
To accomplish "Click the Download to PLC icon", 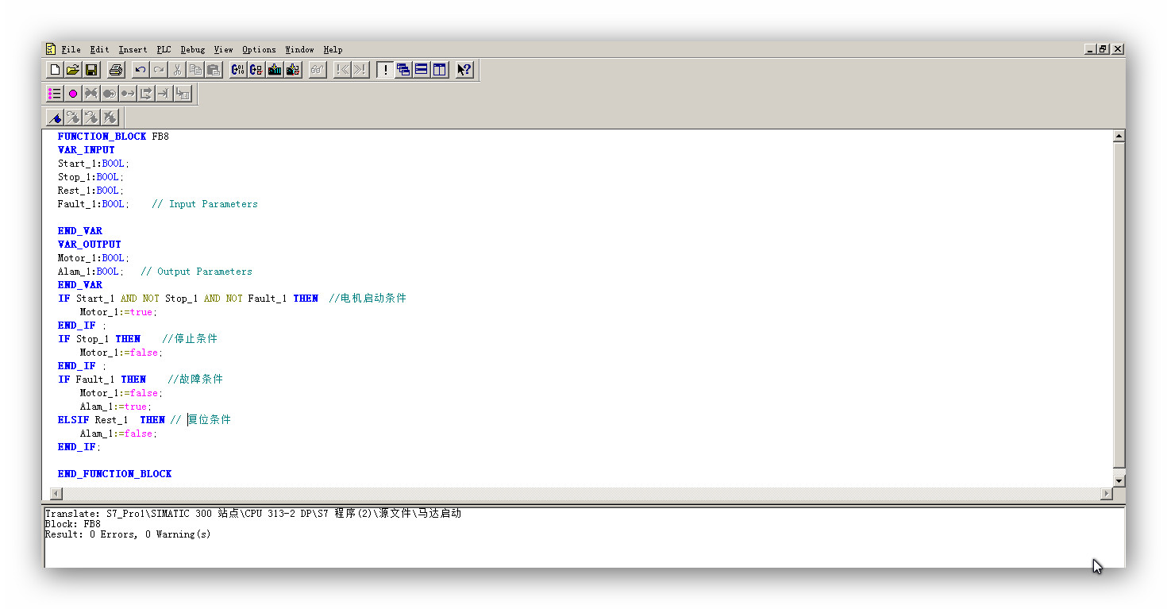I will [275, 70].
